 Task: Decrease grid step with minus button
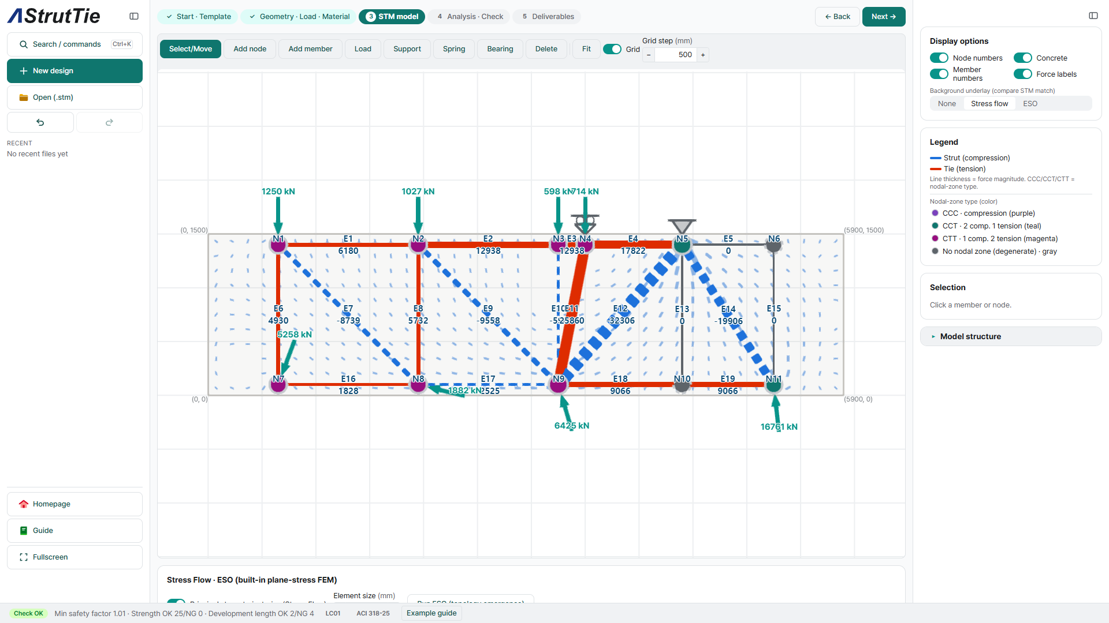[649, 55]
